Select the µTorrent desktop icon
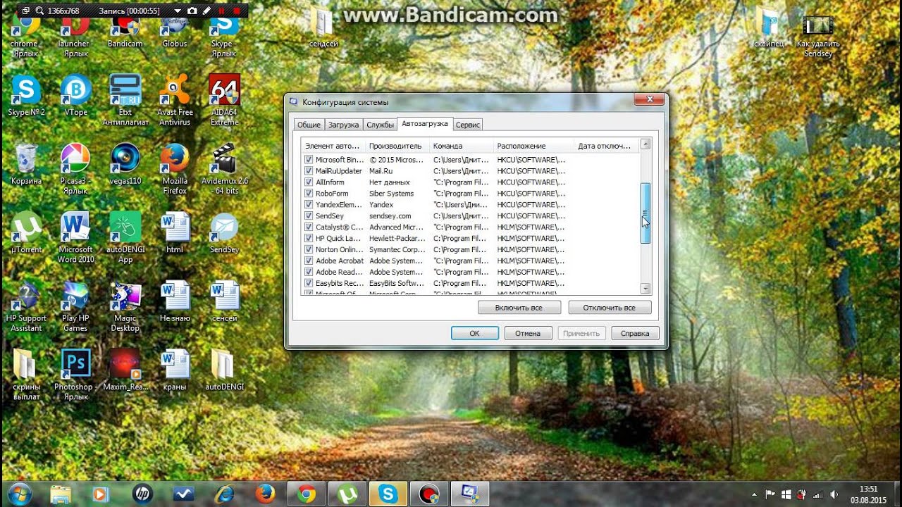Image resolution: width=902 pixels, height=507 pixels. (26, 232)
